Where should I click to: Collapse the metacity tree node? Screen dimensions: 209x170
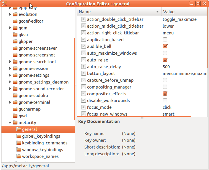tap(10, 123)
